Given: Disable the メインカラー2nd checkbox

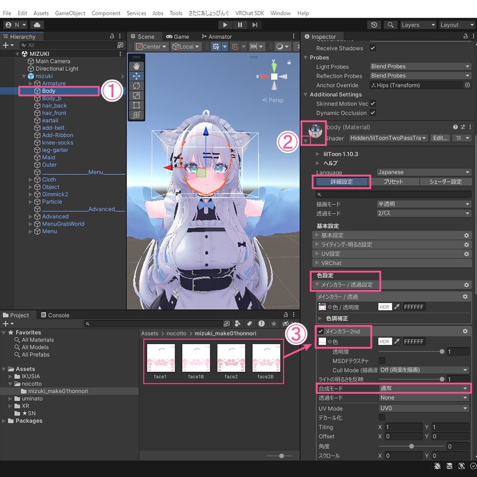Looking at the screenshot, I should pos(321,331).
